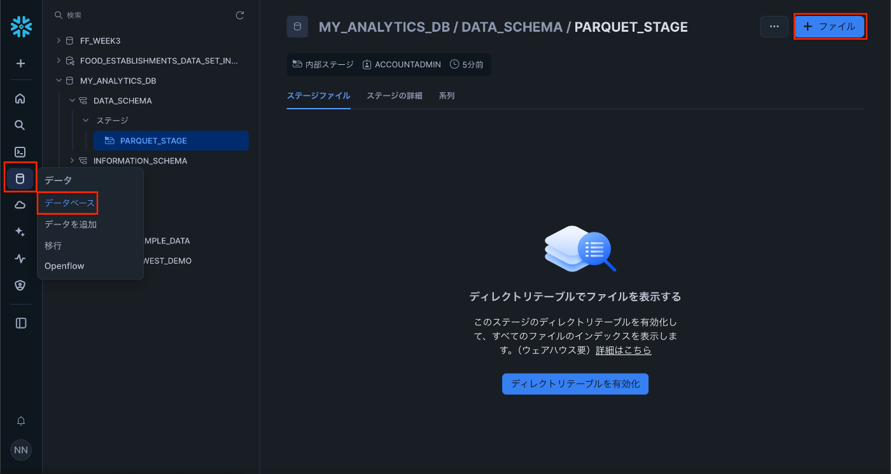Switch to the ステージの詳細 tab
This screenshot has height=474, width=891.
point(395,96)
